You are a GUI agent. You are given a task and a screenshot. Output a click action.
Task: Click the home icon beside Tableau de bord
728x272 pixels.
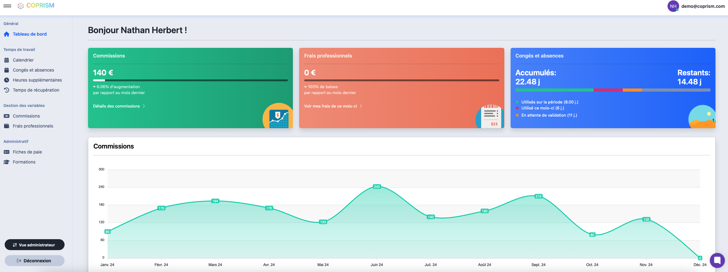click(7, 34)
